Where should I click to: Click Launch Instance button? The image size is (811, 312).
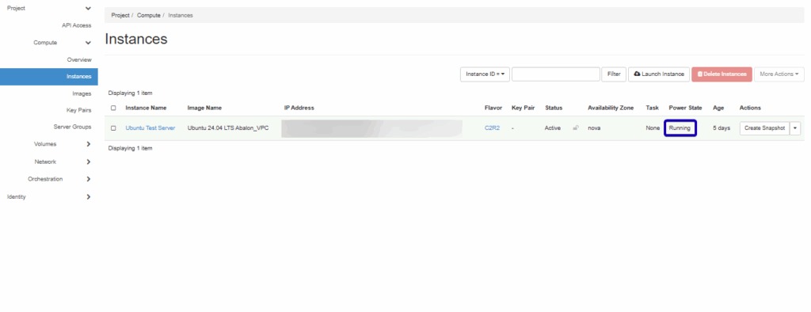[659, 74]
